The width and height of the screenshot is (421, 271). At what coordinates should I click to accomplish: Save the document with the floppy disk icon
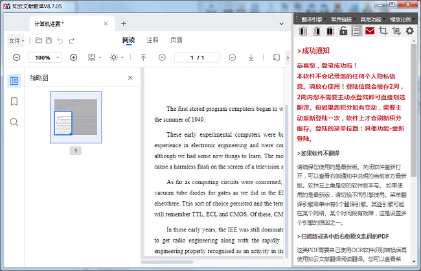coord(49,40)
